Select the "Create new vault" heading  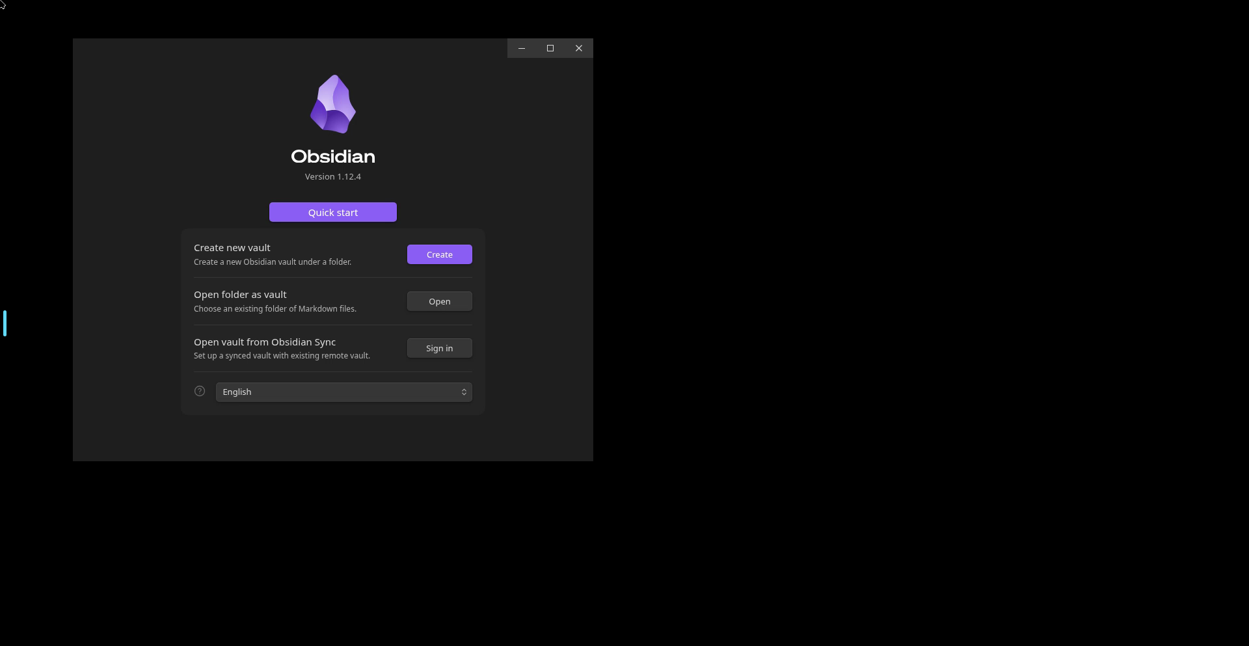point(232,248)
